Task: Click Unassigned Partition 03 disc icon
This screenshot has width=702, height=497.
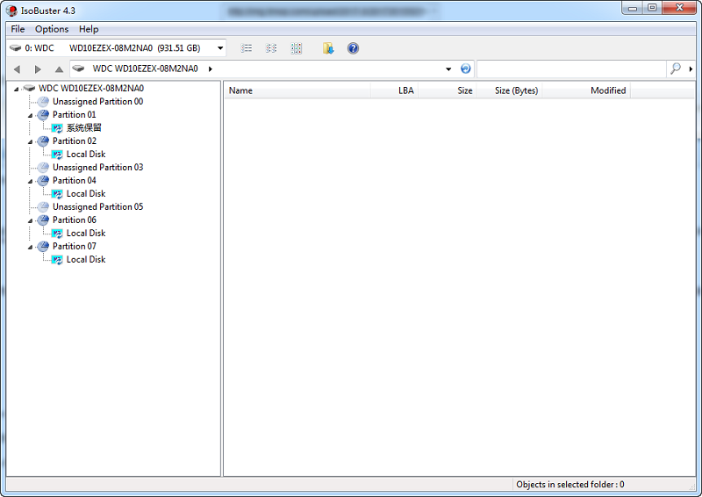Action: click(43, 168)
